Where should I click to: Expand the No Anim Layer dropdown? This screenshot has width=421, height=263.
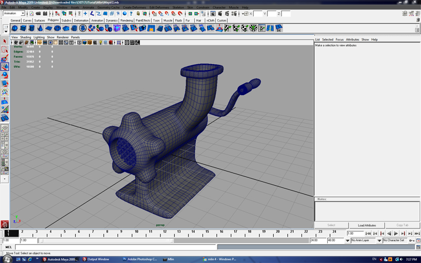click(x=348, y=240)
